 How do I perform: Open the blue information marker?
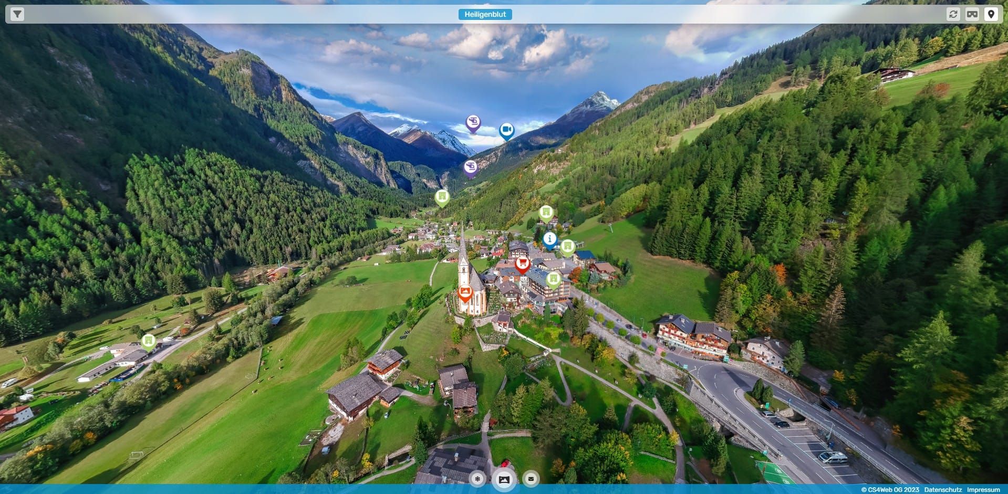549,239
